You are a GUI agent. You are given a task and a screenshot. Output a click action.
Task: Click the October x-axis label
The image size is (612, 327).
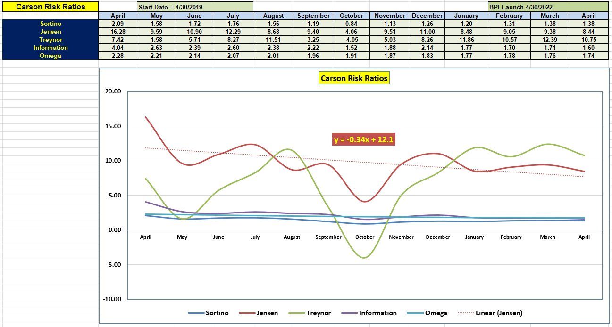click(365, 237)
